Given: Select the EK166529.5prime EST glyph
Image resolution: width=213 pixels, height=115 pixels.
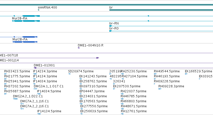Looking at the screenshot, I should click(186, 74).
